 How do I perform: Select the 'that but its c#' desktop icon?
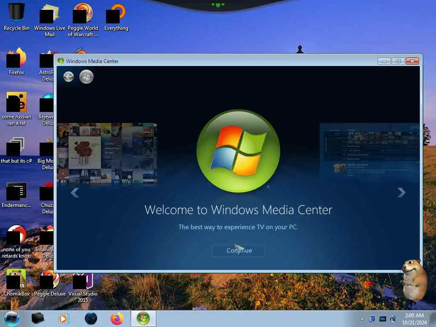pos(17,150)
